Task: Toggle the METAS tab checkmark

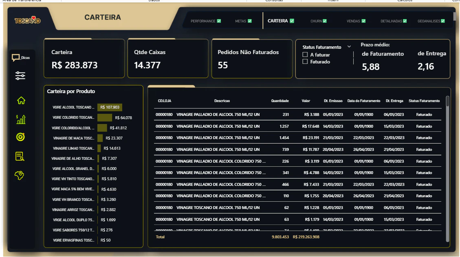Action: coord(250,21)
